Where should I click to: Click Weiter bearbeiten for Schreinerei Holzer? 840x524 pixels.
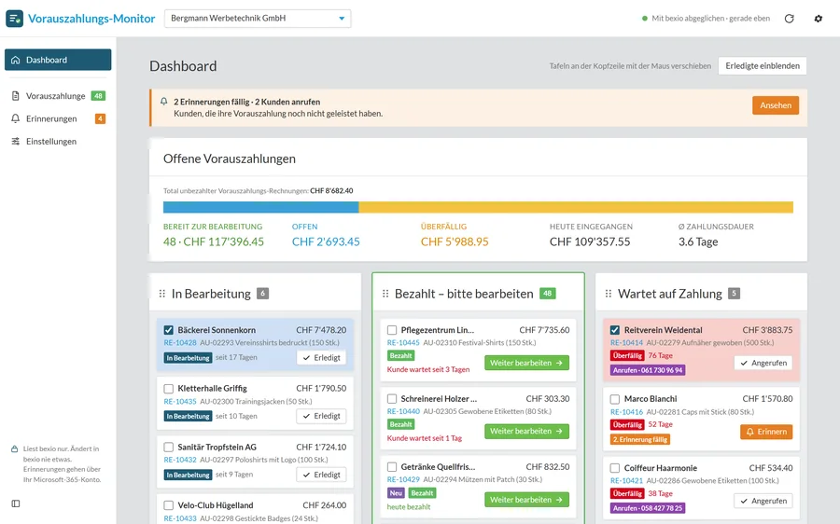pyautogui.click(x=526, y=432)
